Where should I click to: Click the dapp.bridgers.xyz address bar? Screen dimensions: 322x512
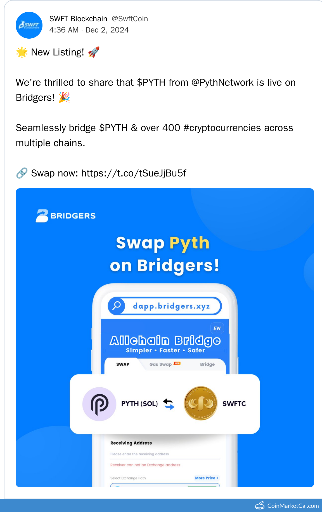coord(171,306)
